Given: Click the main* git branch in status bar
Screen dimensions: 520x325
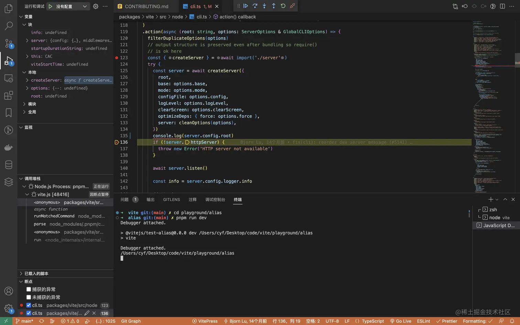Looking at the screenshot, I should [x=24, y=321].
